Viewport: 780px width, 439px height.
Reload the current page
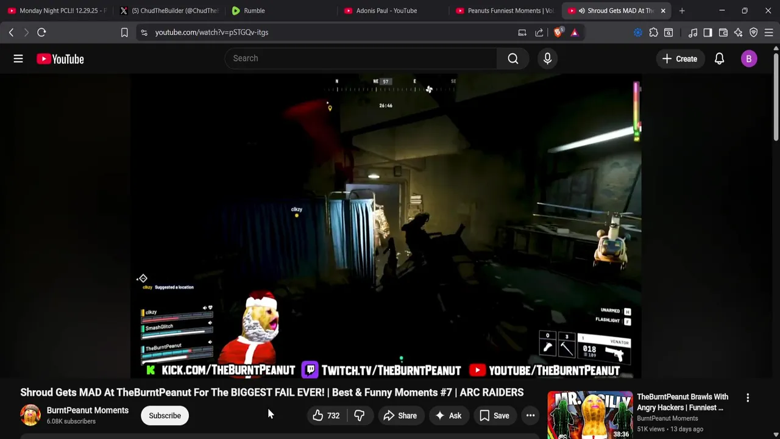(x=41, y=32)
